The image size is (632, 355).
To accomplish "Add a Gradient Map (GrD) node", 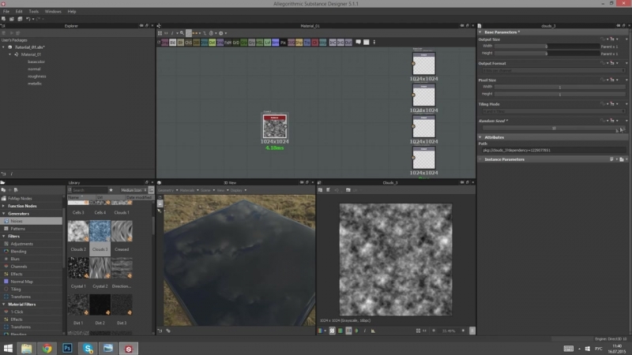I will pos(235,43).
